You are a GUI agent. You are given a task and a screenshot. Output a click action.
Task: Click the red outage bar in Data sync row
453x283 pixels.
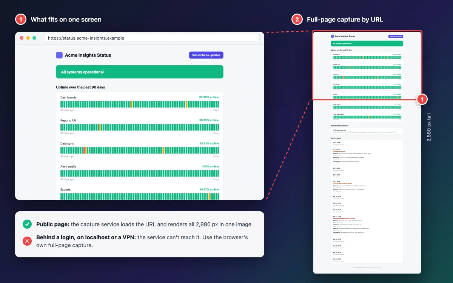click(x=84, y=150)
